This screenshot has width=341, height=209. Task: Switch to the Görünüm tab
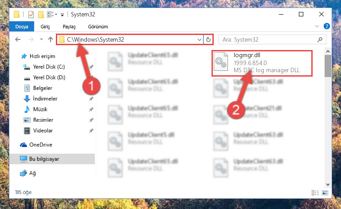click(98, 27)
